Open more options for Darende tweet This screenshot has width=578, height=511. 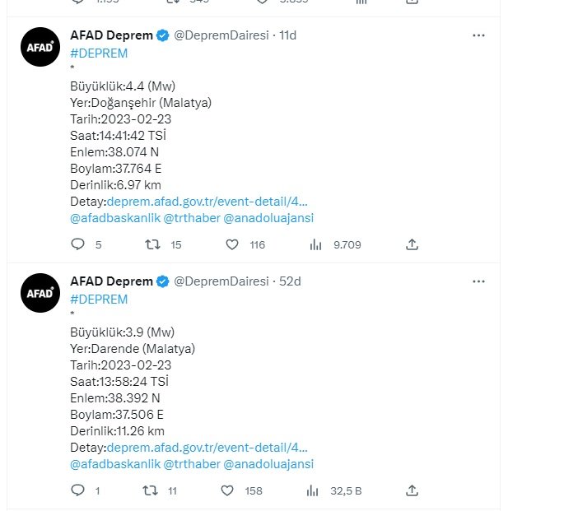[x=478, y=281]
